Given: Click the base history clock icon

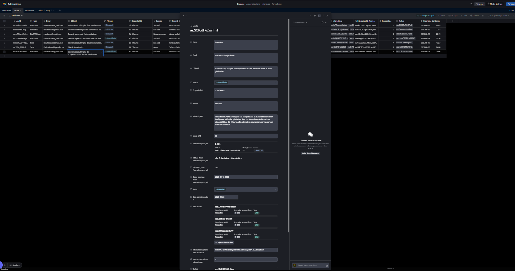Looking at the screenshot, I should (x=471, y=4).
